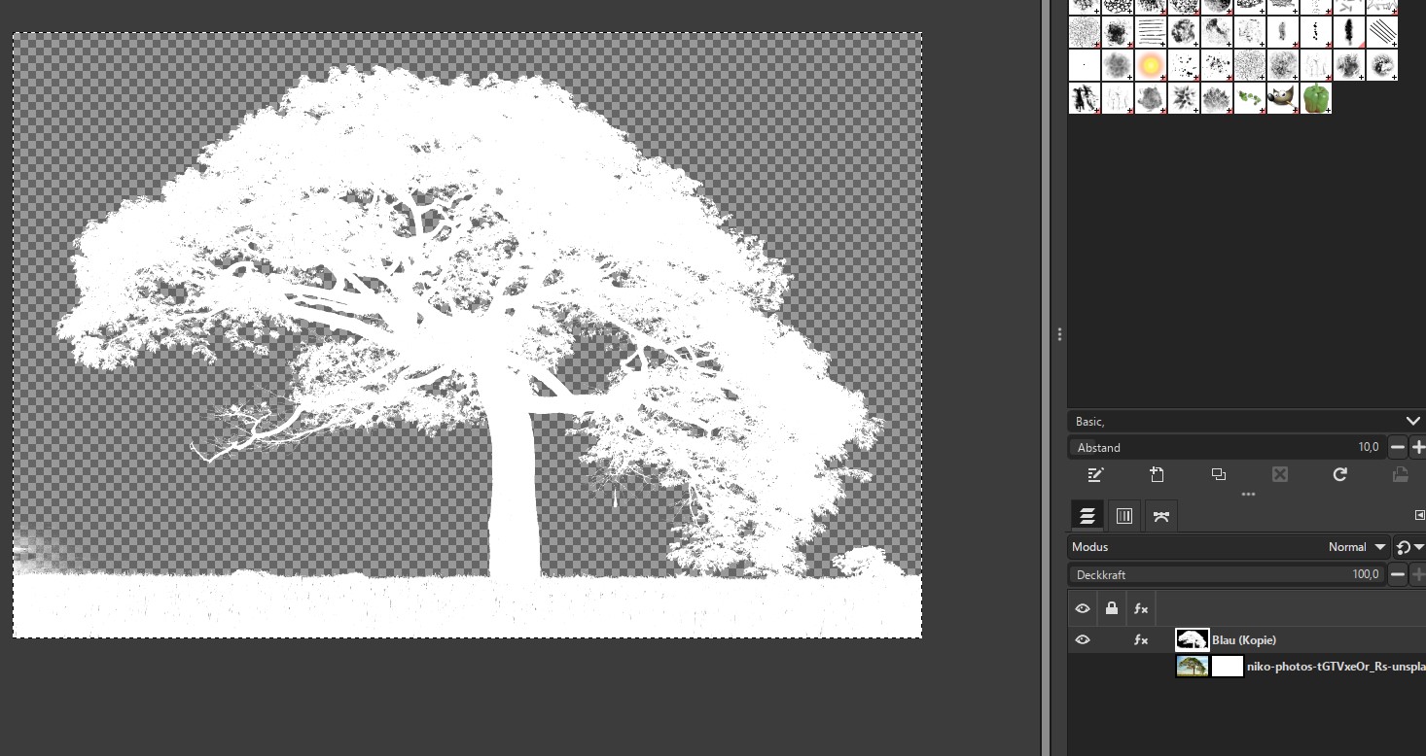
Task: Select the niko-photos layer thumbnail
Action: pyautogui.click(x=1192, y=667)
